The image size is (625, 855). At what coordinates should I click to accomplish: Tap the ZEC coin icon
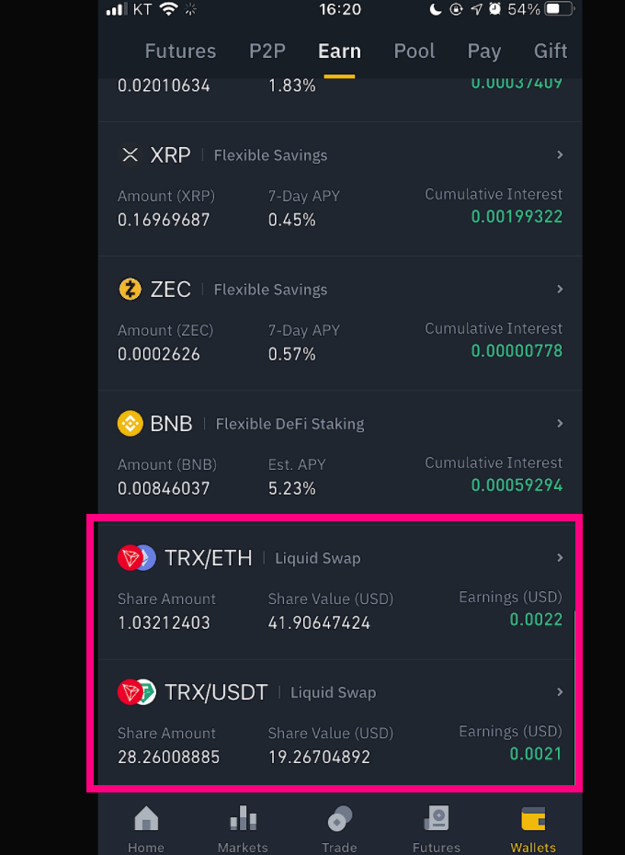pos(130,289)
